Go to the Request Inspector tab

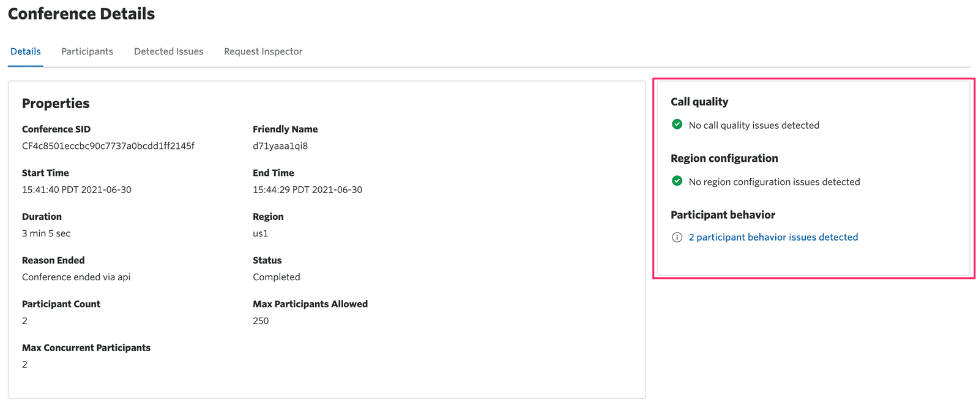tap(263, 51)
